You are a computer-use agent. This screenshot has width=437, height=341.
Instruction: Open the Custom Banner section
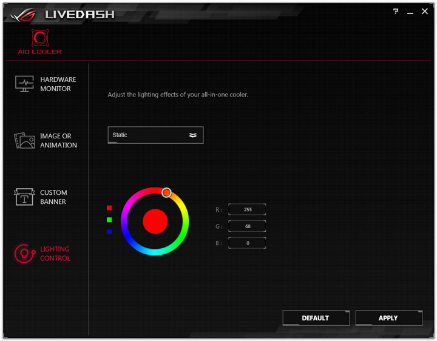pos(41,197)
